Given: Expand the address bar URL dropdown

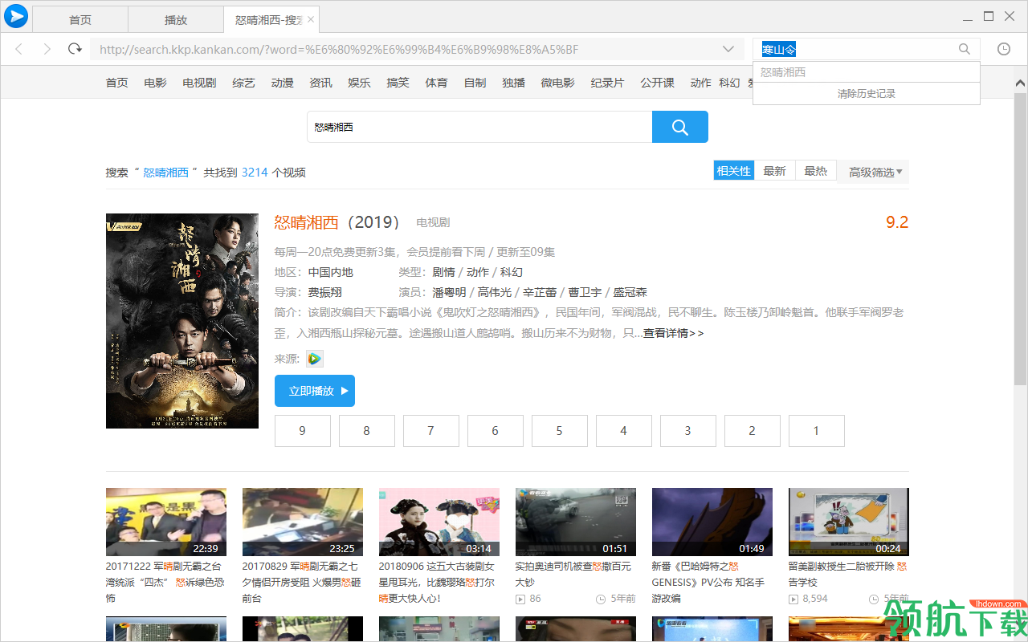Looking at the screenshot, I should (728, 49).
